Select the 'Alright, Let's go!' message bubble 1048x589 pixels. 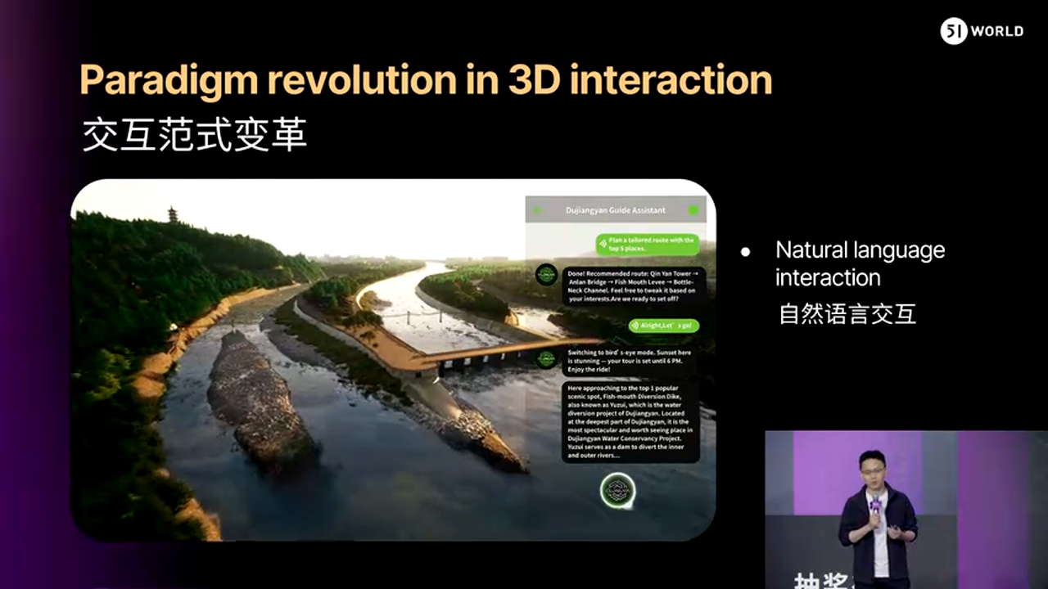664,326
